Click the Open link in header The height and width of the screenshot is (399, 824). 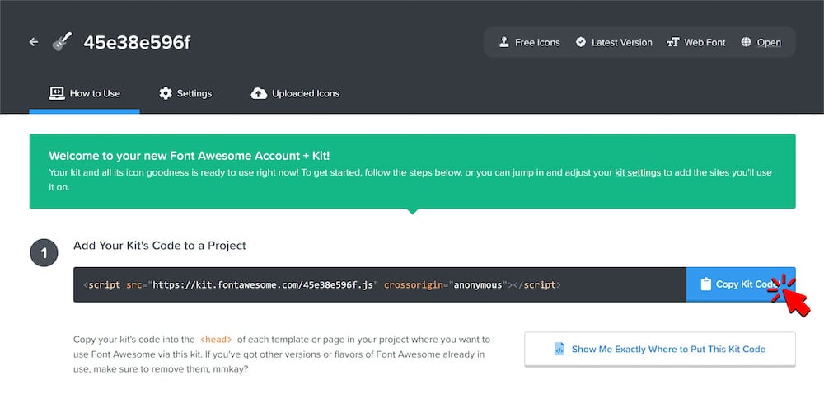[769, 42]
